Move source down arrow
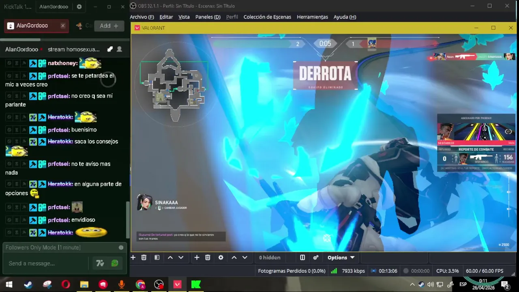The height and width of the screenshot is (292, 519). click(x=245, y=258)
